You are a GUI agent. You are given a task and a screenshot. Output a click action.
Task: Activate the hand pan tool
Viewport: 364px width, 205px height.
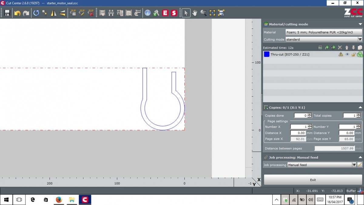194,13
